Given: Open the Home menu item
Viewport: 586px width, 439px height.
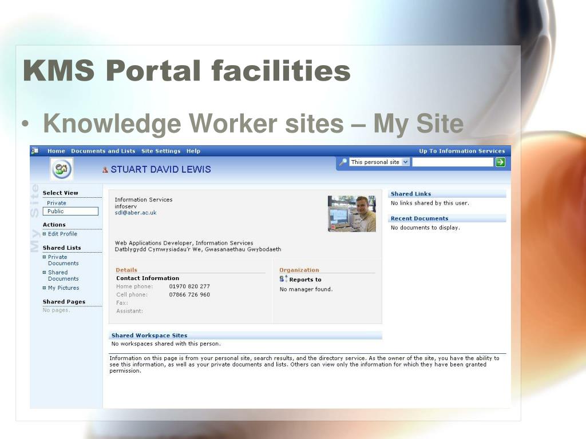Looking at the screenshot, I should pos(56,151).
